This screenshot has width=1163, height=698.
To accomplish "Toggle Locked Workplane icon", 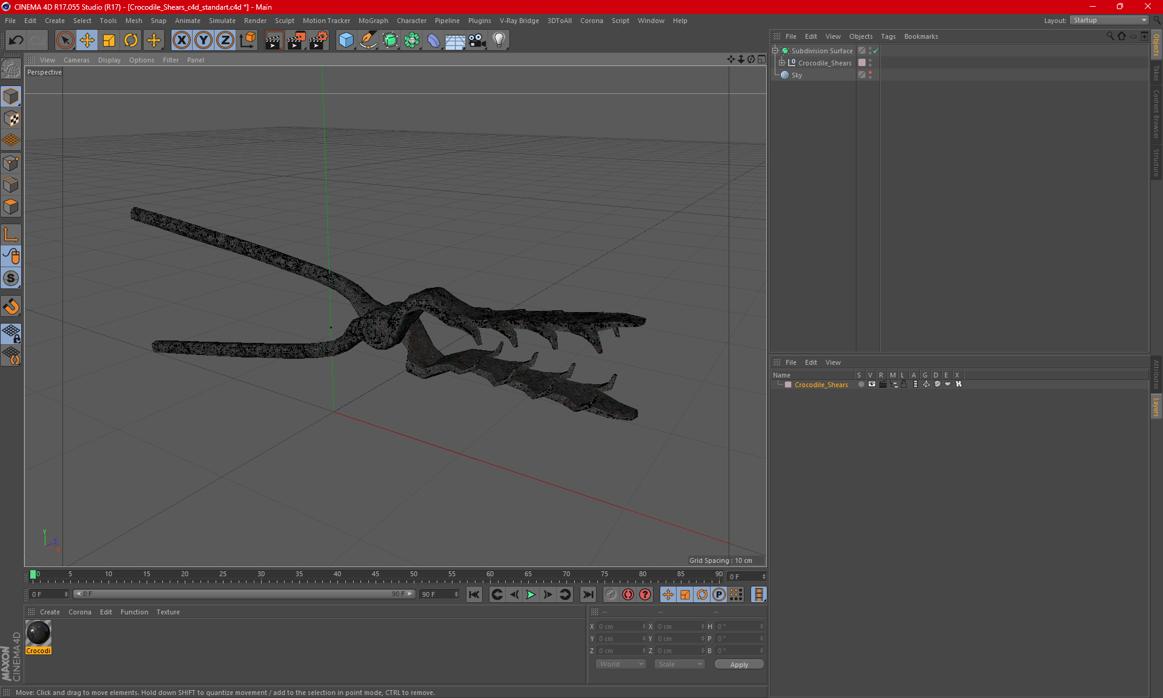I will (x=11, y=334).
